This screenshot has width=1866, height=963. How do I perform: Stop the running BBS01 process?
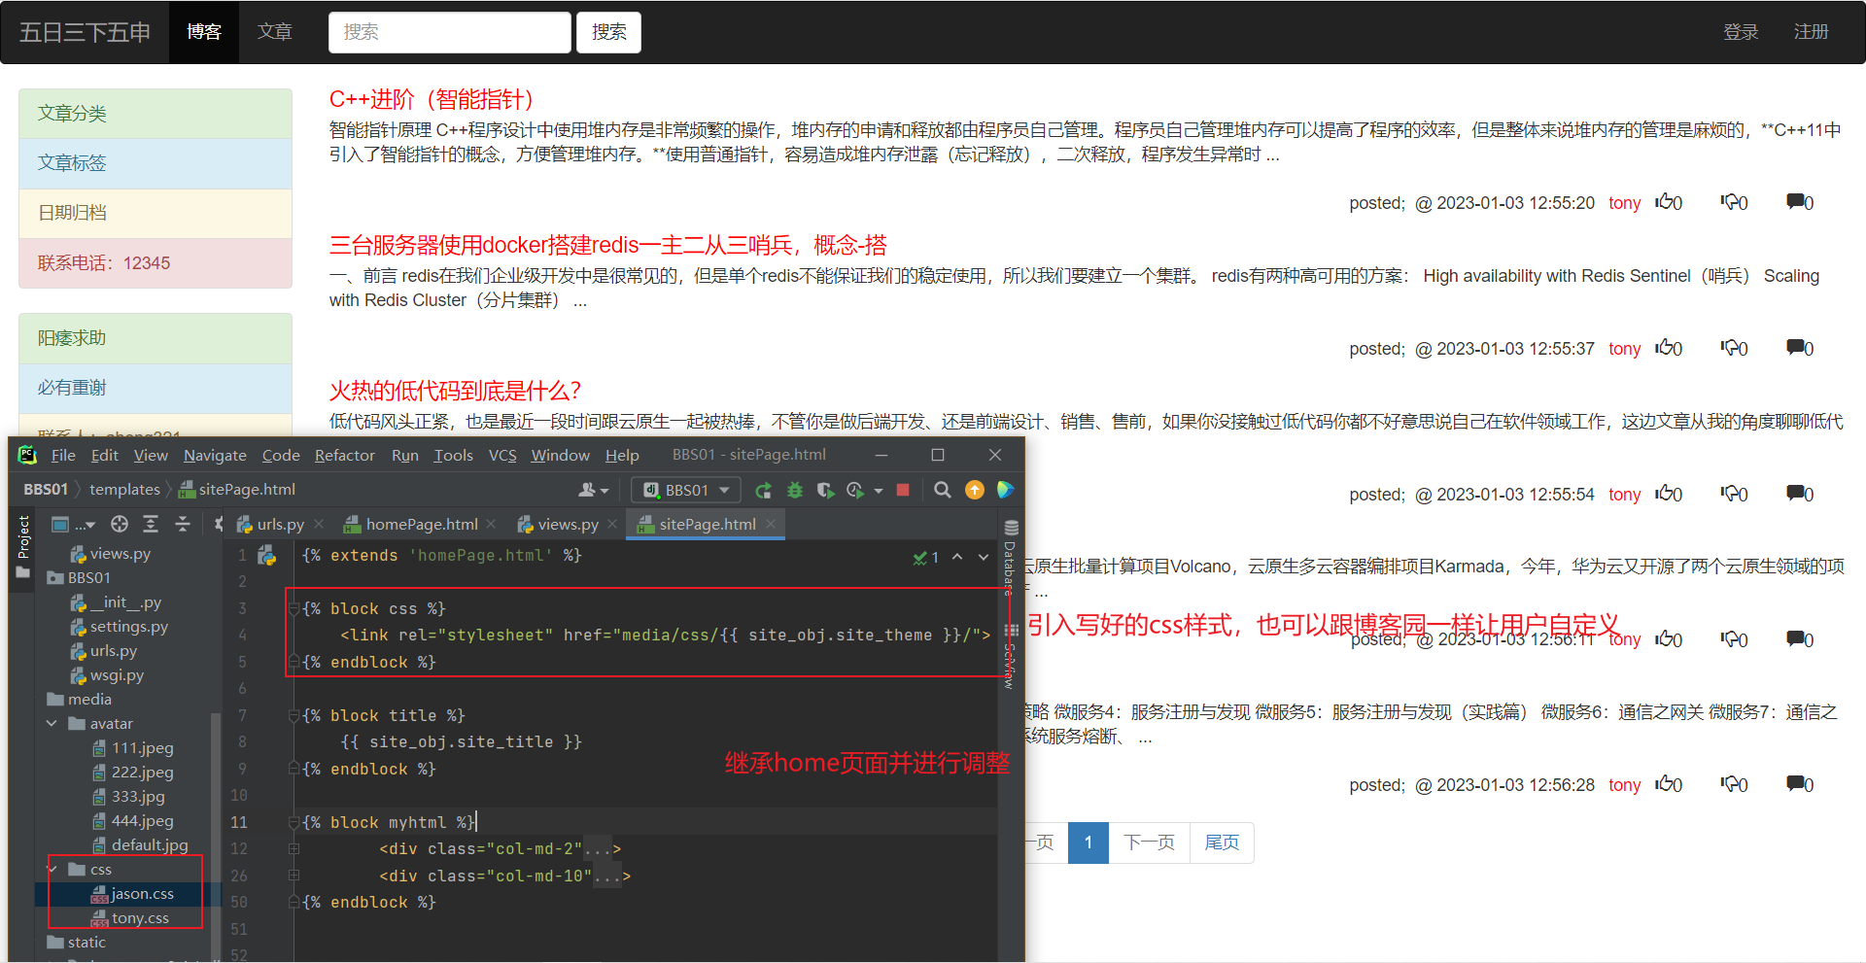(x=903, y=491)
